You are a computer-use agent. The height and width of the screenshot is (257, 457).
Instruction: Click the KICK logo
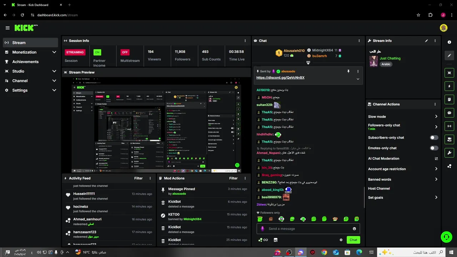[26, 28]
